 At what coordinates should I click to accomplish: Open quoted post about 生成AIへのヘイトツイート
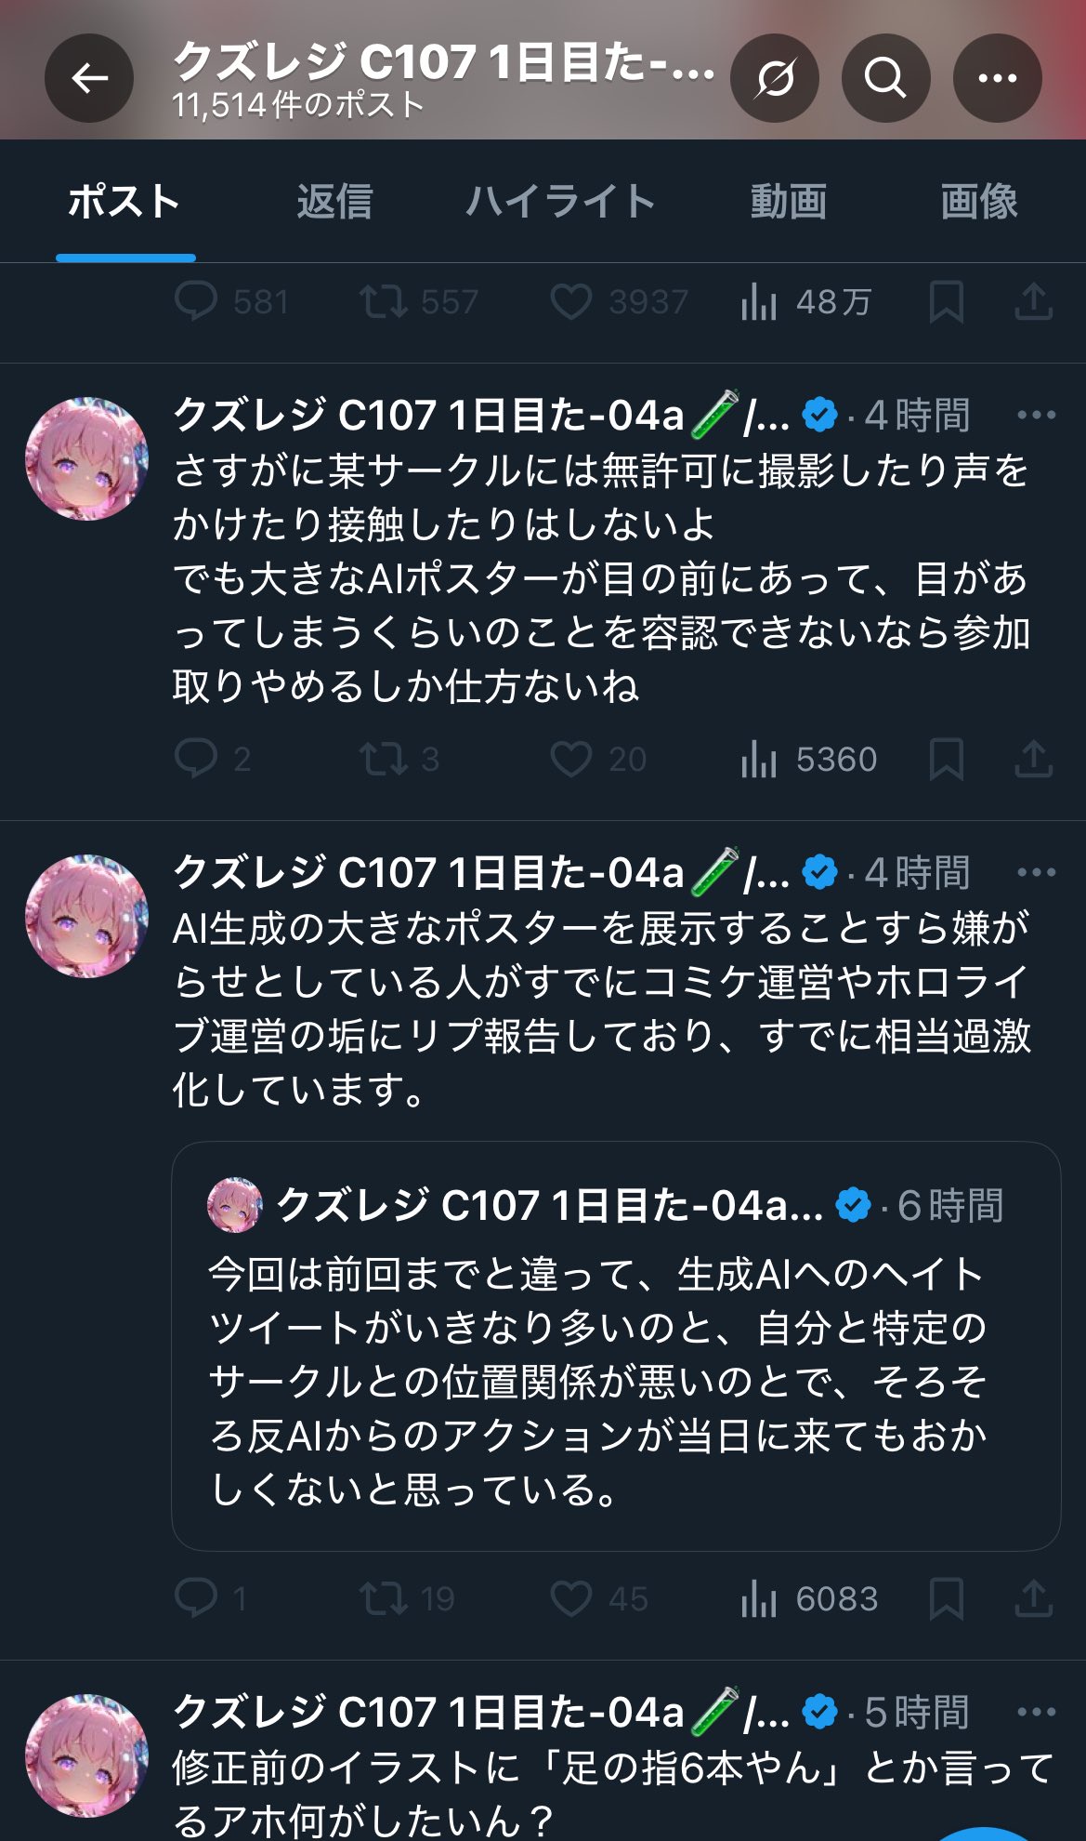616,1346
